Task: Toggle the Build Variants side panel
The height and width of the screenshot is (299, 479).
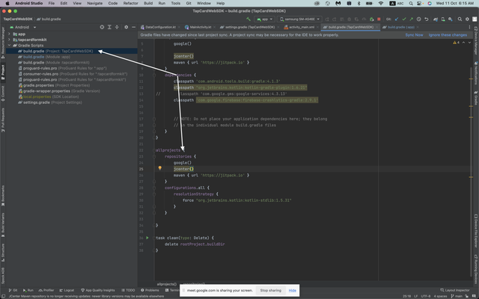Action: click(x=3, y=225)
